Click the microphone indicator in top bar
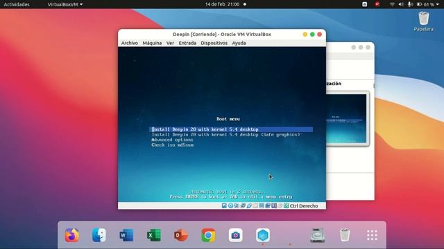 tap(410, 4)
